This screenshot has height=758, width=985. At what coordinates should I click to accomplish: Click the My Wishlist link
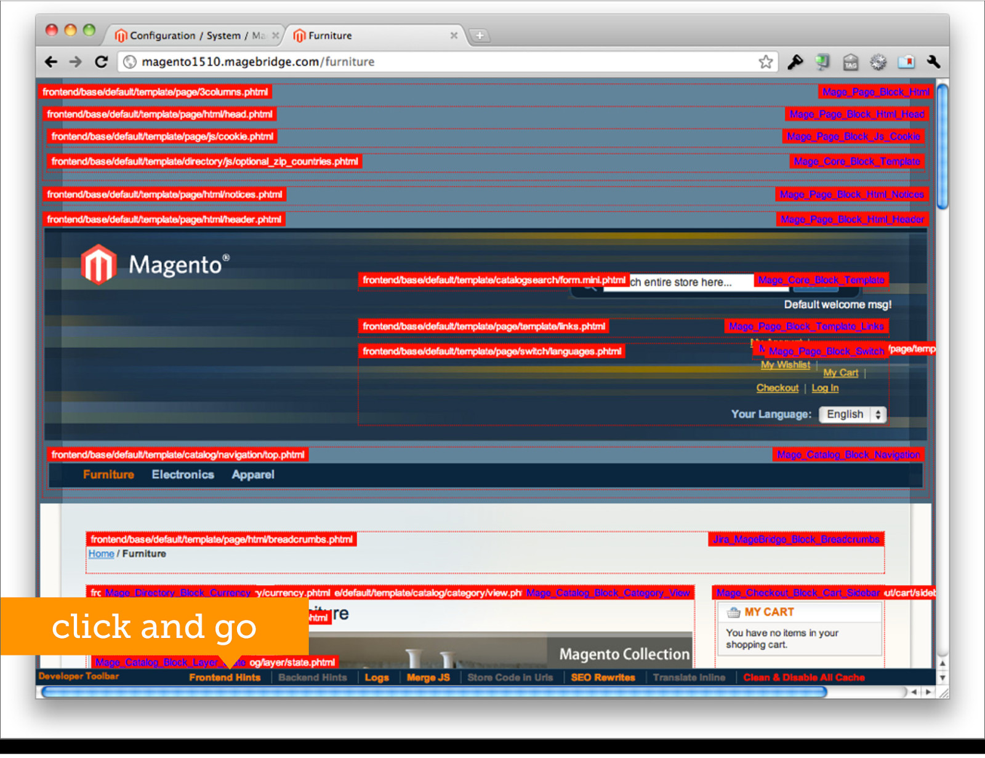(x=786, y=365)
